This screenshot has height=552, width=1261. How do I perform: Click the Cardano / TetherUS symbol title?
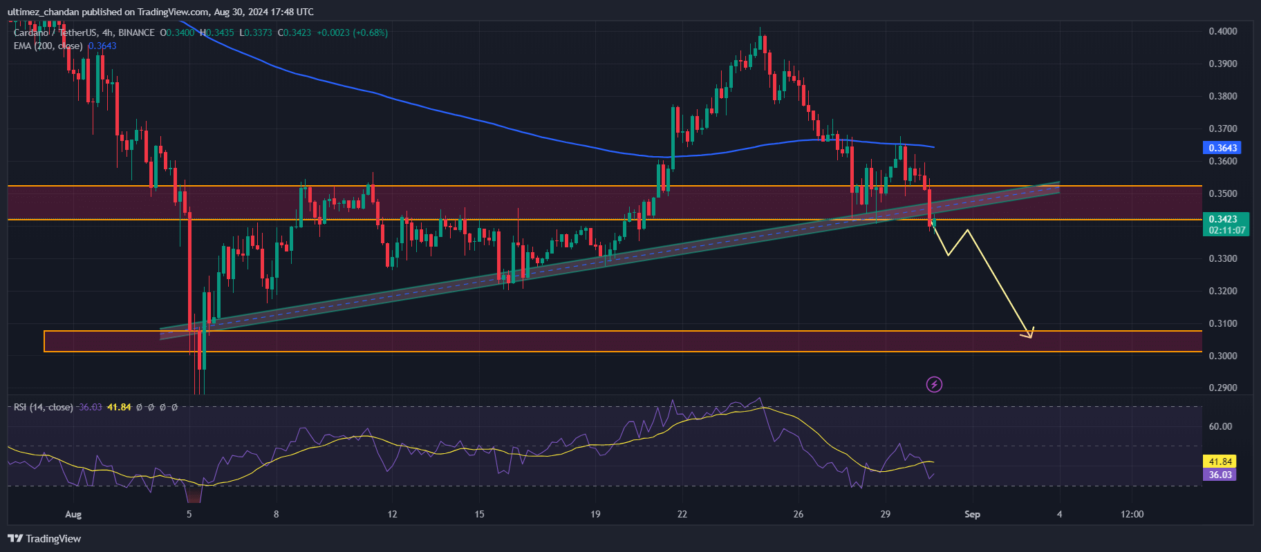tap(55, 32)
